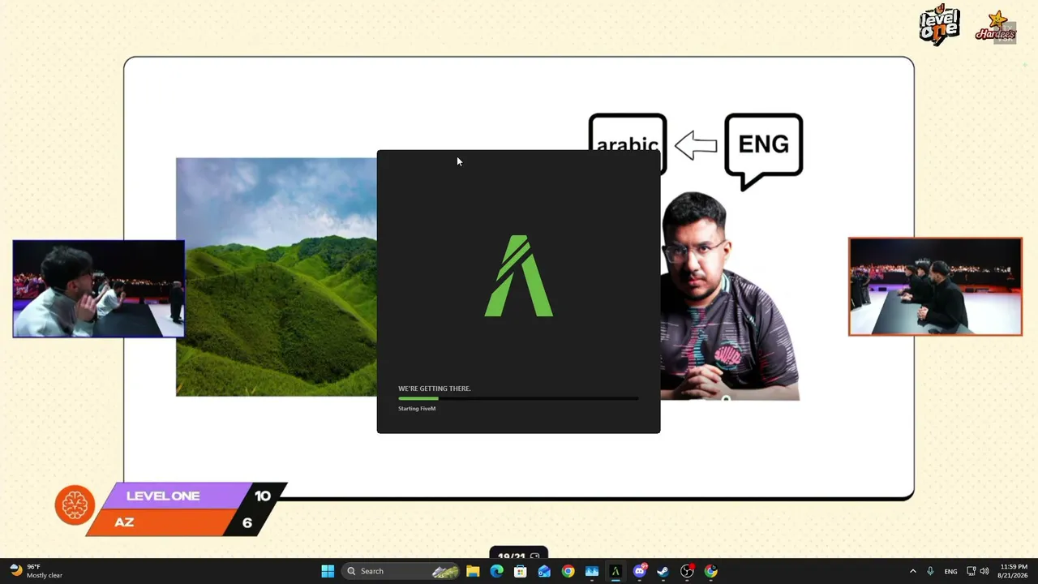Click the microphone tray icon

[930, 571]
